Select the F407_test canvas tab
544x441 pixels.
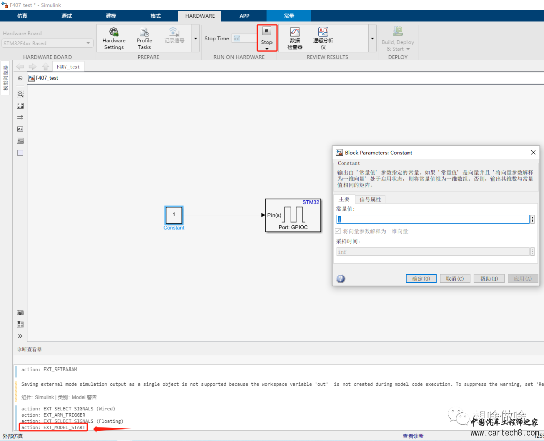click(x=68, y=67)
